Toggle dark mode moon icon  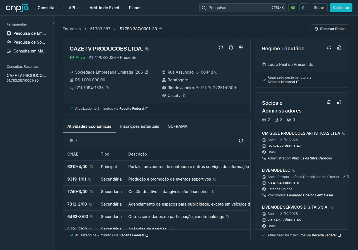pyautogui.click(x=304, y=8)
